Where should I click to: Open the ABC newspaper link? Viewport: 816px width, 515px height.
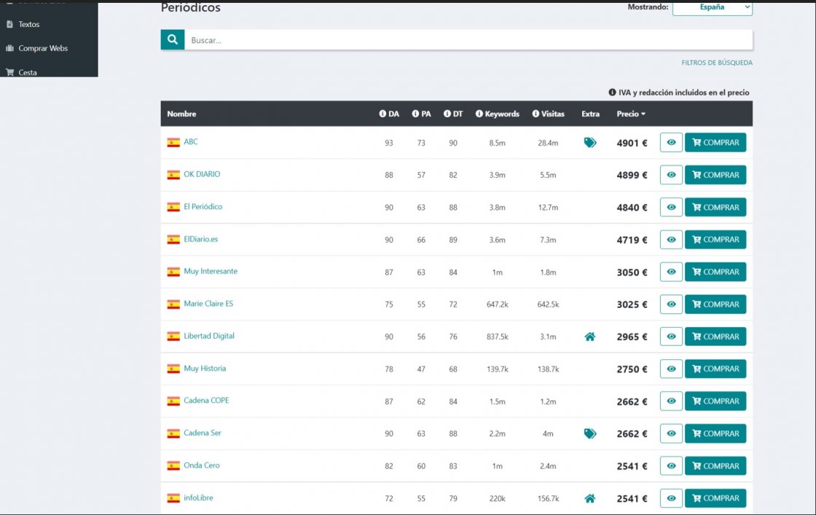(x=190, y=141)
